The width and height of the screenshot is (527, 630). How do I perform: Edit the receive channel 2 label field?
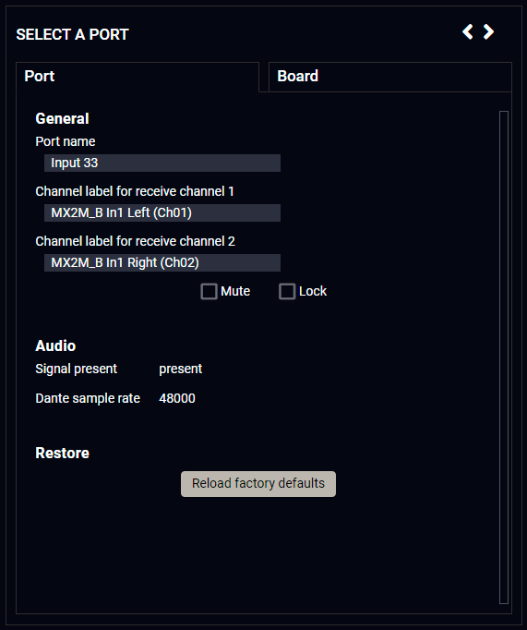coord(162,262)
